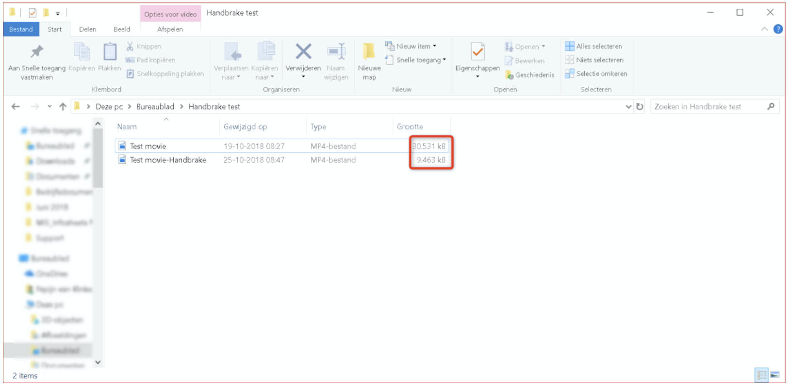Navigate back with the left arrow

click(x=16, y=107)
